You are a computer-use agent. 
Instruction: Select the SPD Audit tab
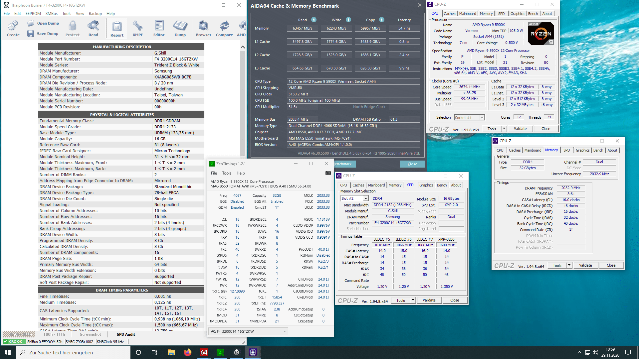tap(126, 334)
